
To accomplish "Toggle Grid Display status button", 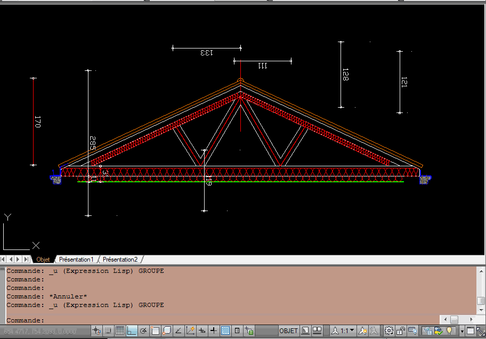I will 120,331.
